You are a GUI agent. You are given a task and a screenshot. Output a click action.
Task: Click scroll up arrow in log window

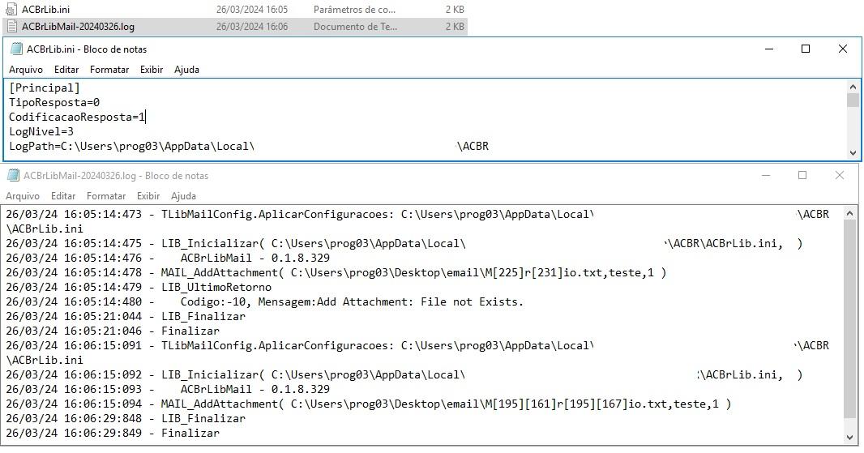pyautogui.click(x=849, y=213)
